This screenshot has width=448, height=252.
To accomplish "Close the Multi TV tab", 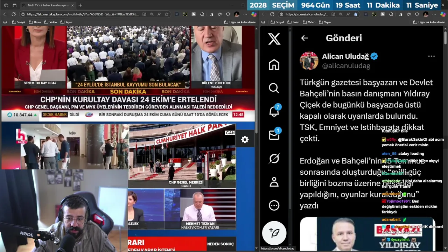I will pos(72,5).
